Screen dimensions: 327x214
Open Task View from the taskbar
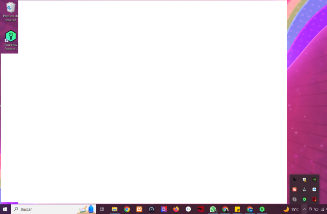pos(102,209)
